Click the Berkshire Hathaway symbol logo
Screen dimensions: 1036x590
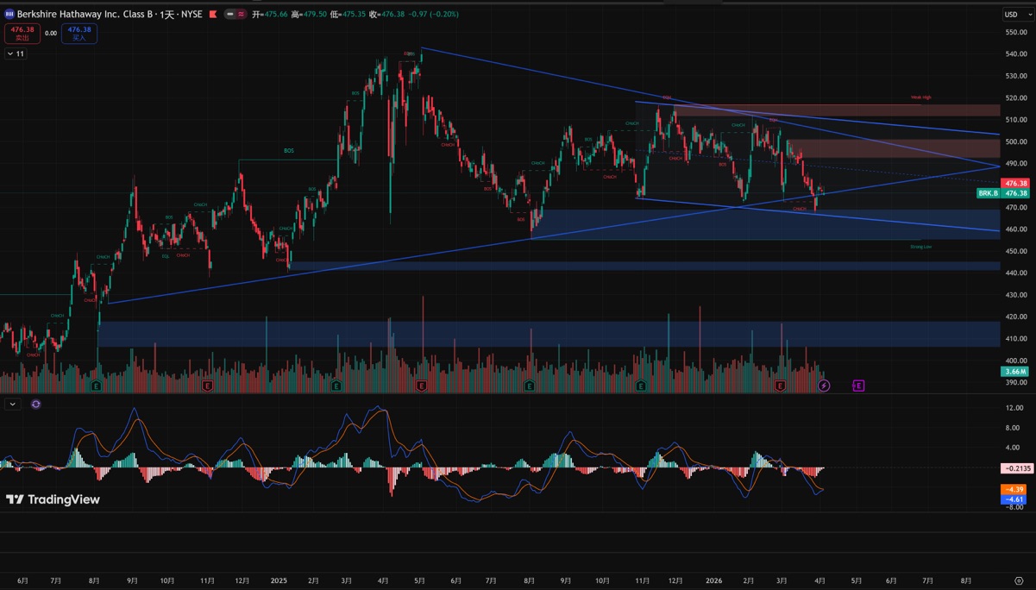tap(9, 15)
